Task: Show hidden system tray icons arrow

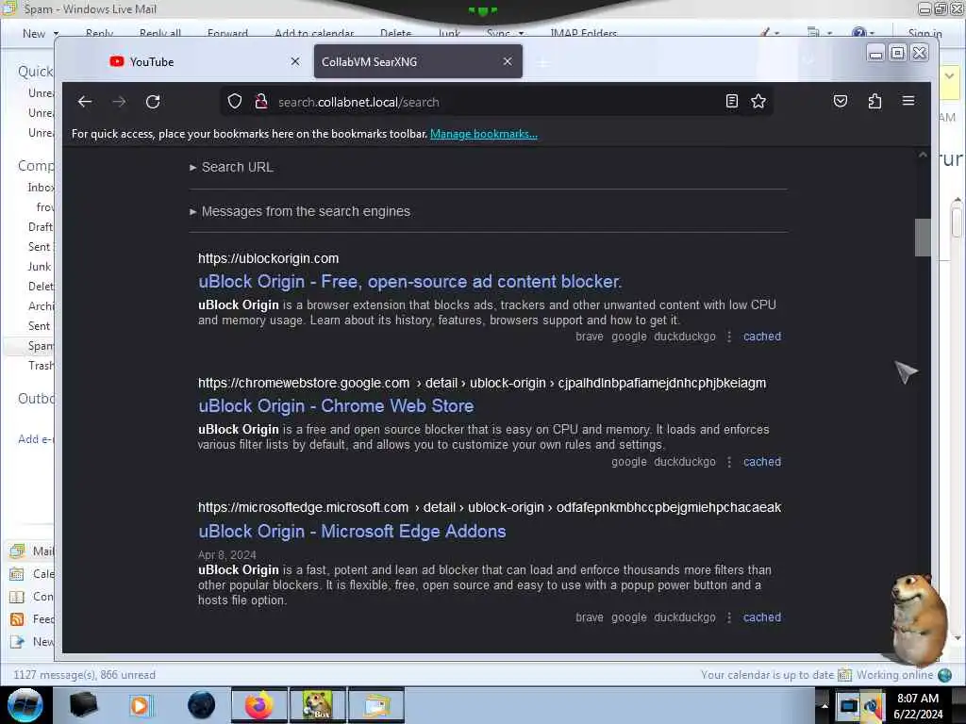Action: click(824, 705)
